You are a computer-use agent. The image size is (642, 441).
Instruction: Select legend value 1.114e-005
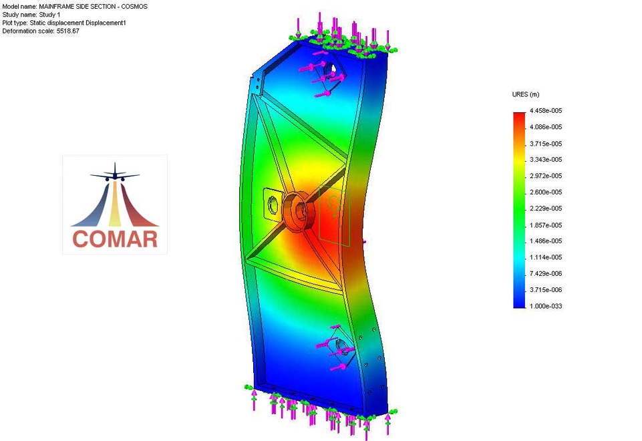[x=546, y=257]
